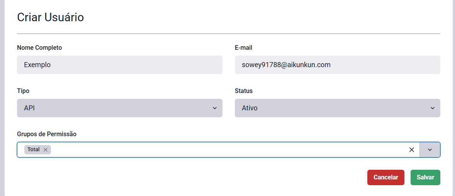
Task: Focus the Nome Completo text field
Action: point(120,65)
